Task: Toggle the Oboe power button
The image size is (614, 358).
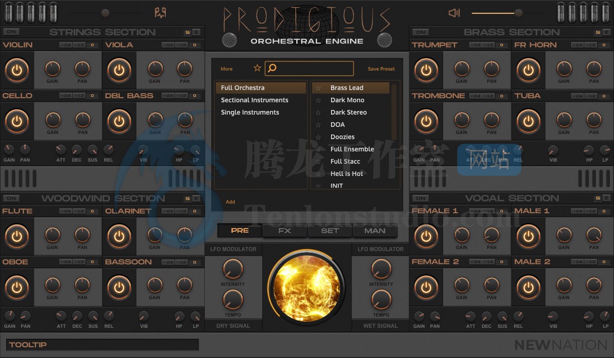Action: click(x=17, y=287)
